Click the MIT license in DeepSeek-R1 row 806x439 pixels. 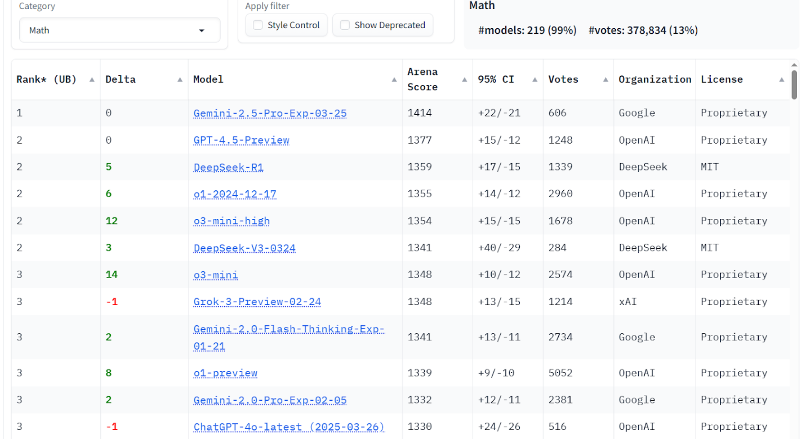pyautogui.click(x=710, y=167)
